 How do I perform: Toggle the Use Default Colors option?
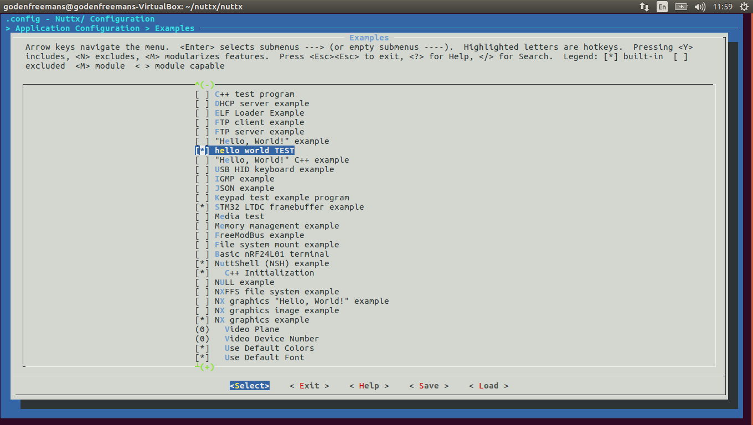click(x=202, y=348)
